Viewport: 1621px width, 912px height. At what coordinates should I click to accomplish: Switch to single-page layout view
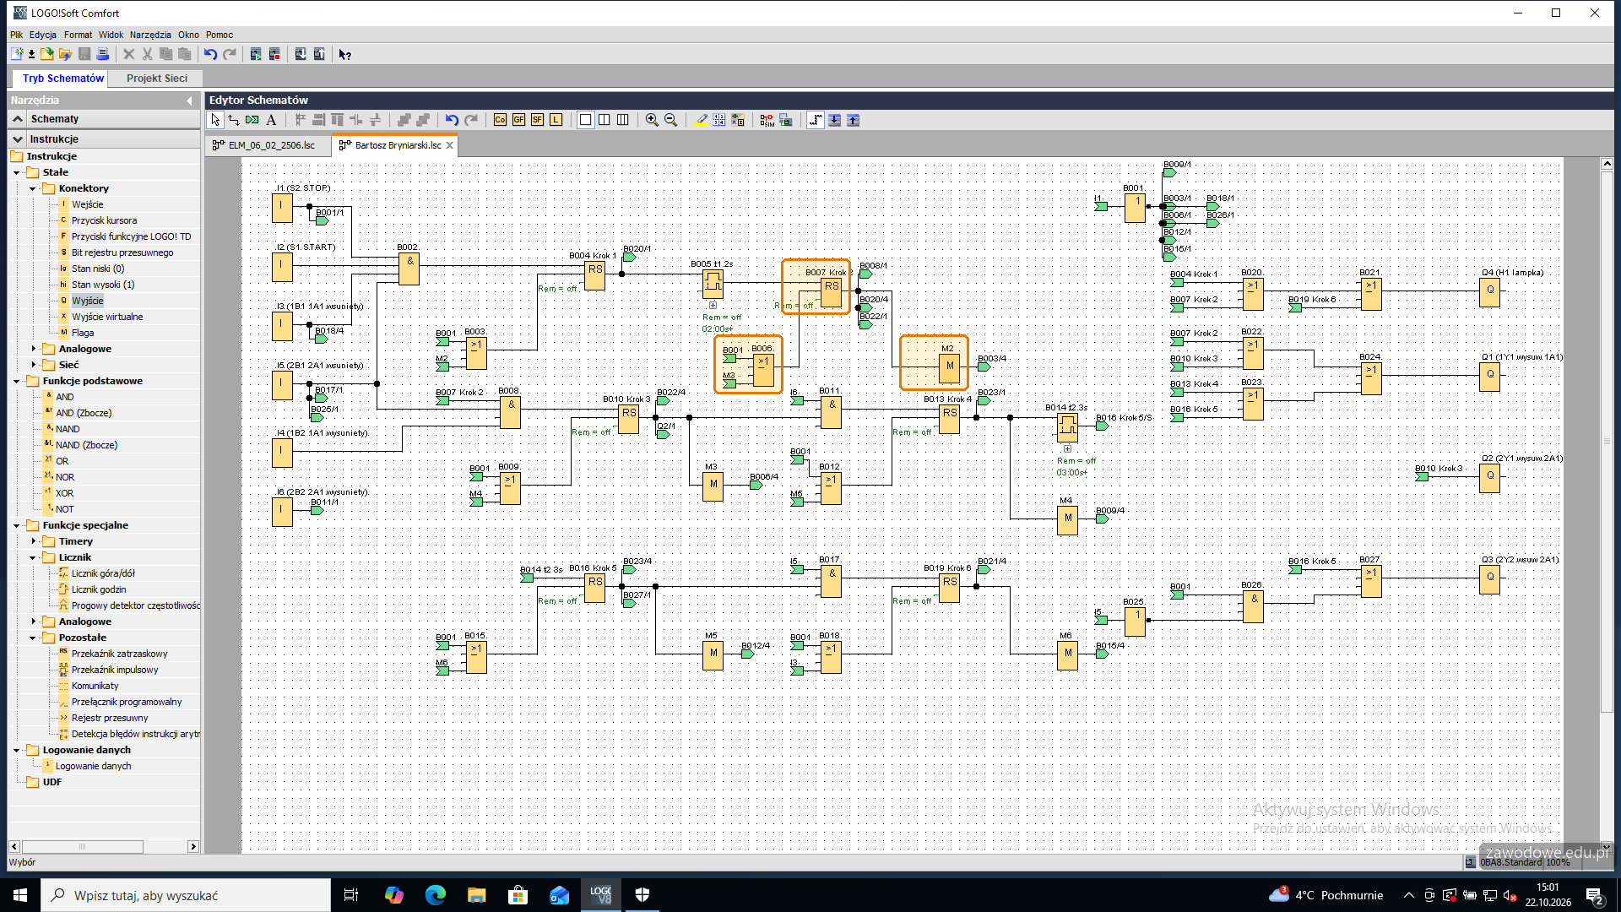coord(585,120)
